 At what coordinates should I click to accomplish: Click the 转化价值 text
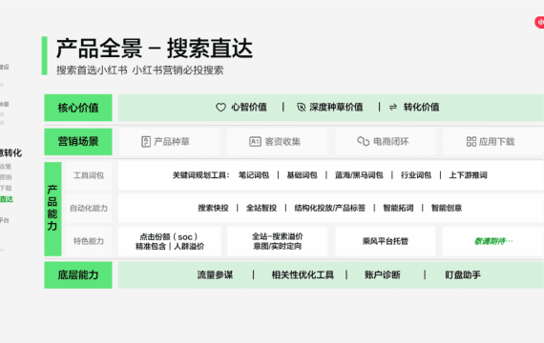(x=422, y=108)
